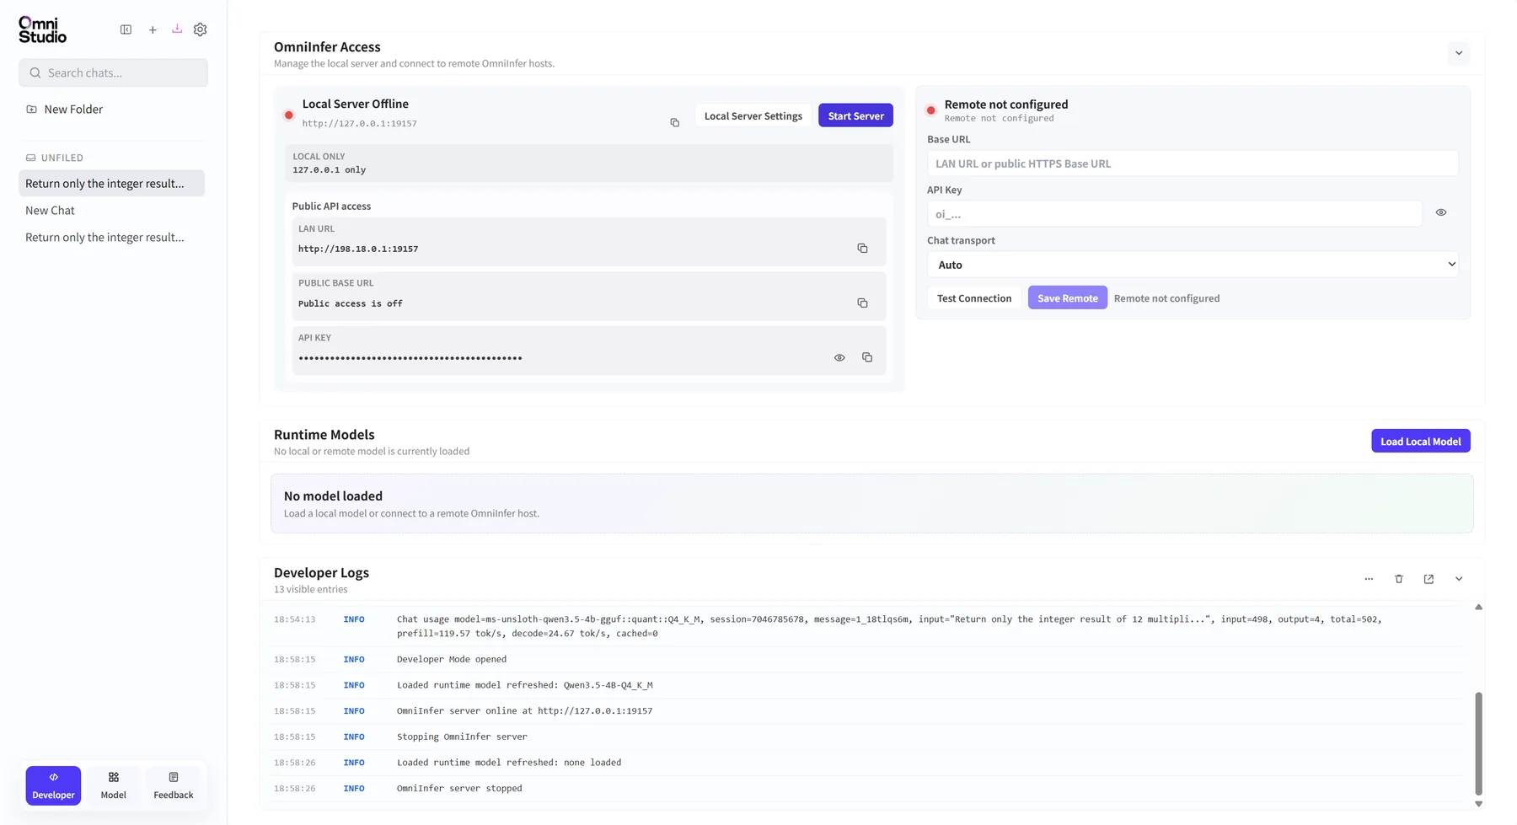The width and height of the screenshot is (1517, 825).
Task: Click the UNFILED section label
Action: [x=62, y=158]
